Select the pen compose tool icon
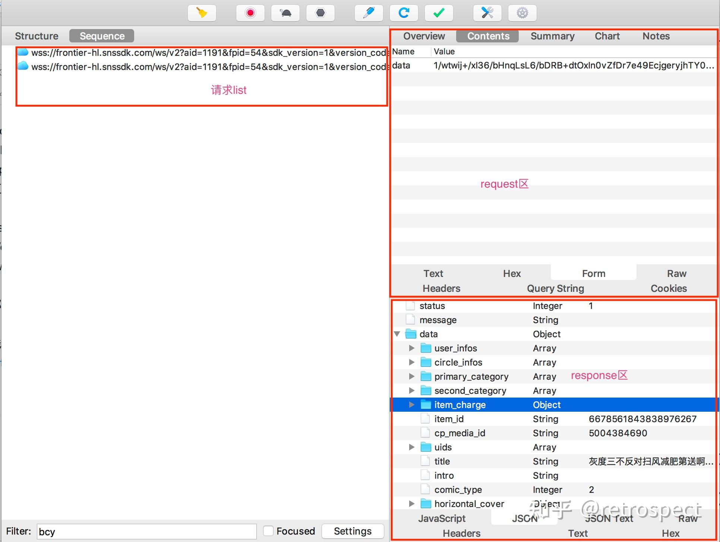 [x=369, y=13]
